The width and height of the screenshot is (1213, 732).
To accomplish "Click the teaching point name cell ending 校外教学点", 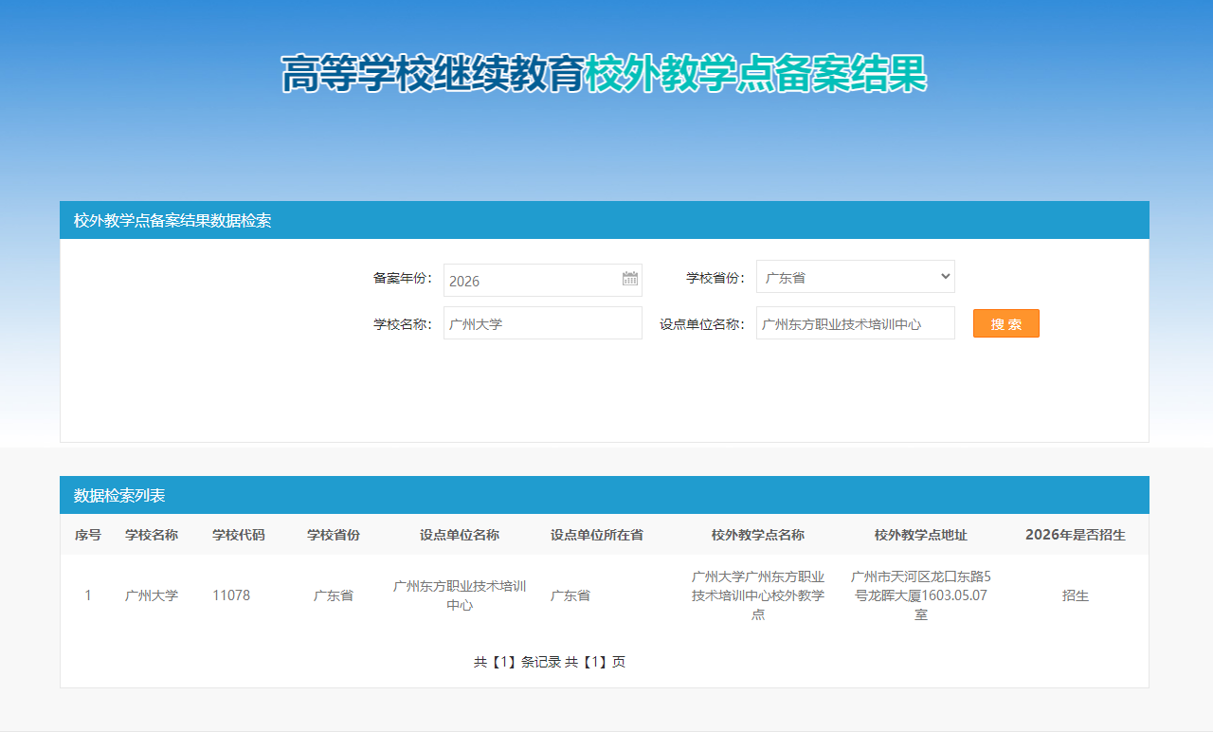I will [x=758, y=595].
